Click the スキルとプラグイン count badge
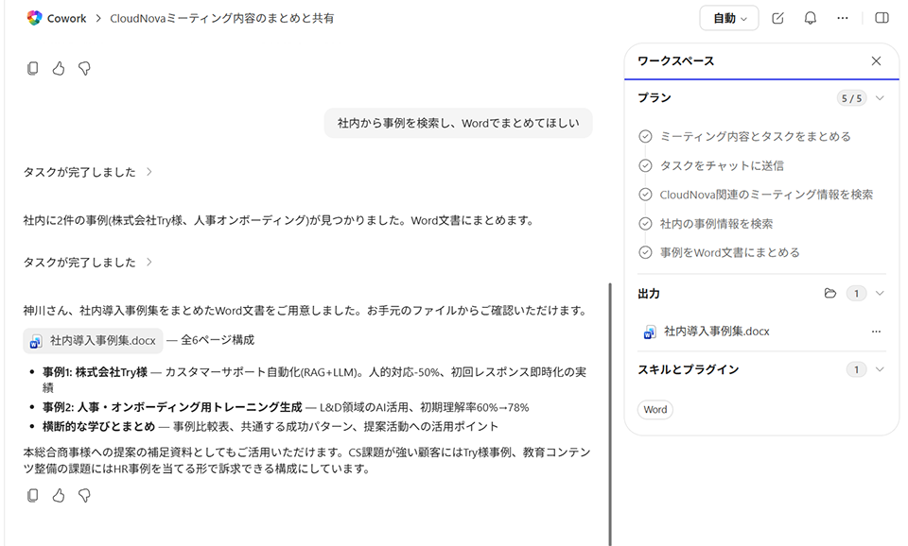Screen dimensions: 908x546 click(x=857, y=369)
